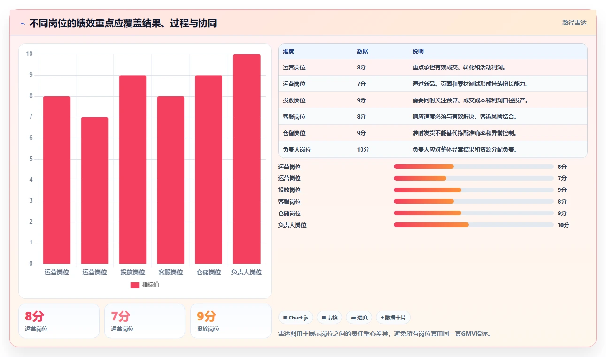Click the 10分 cell in the table's 负责人岗位 row

coord(363,150)
